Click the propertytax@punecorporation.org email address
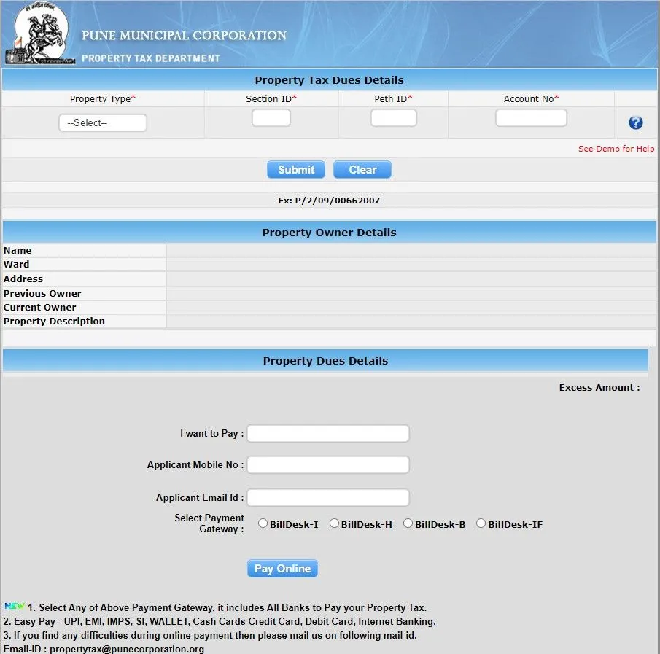660x654 pixels. [126, 648]
